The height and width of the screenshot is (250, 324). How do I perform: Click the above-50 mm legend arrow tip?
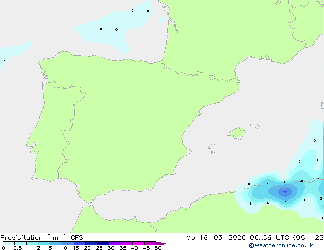(162, 243)
